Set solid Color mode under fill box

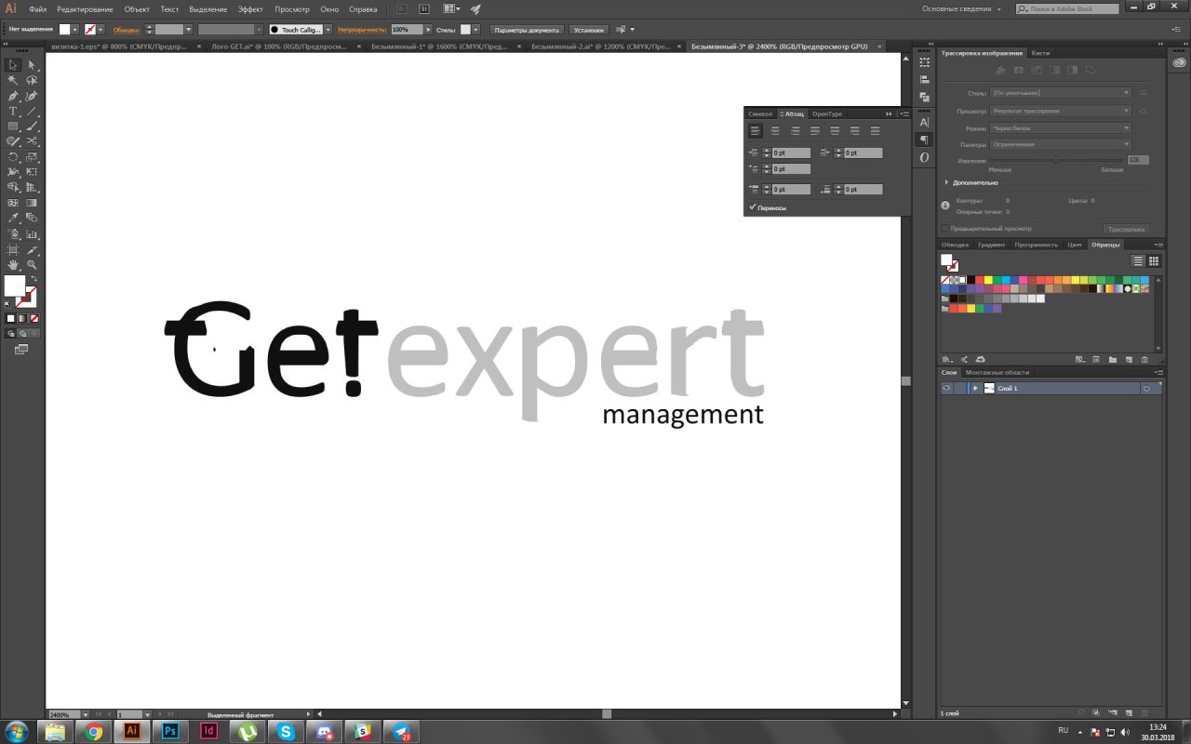pyautogui.click(x=11, y=318)
